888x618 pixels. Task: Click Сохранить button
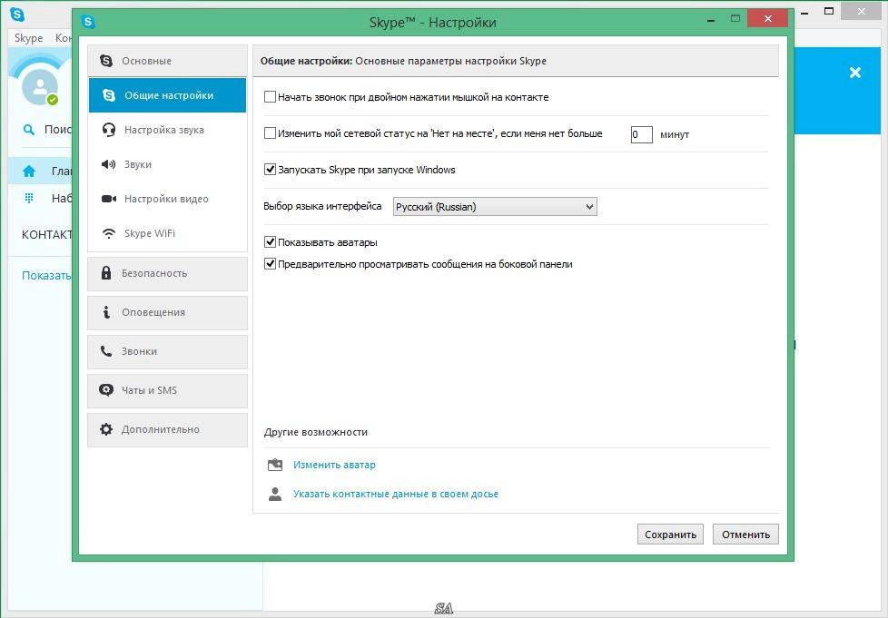coord(670,535)
